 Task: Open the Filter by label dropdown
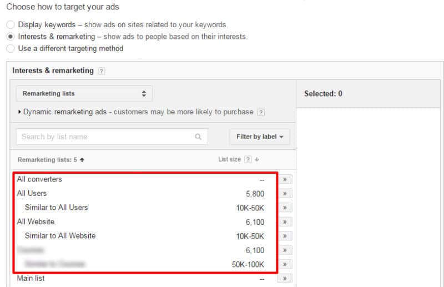click(260, 137)
